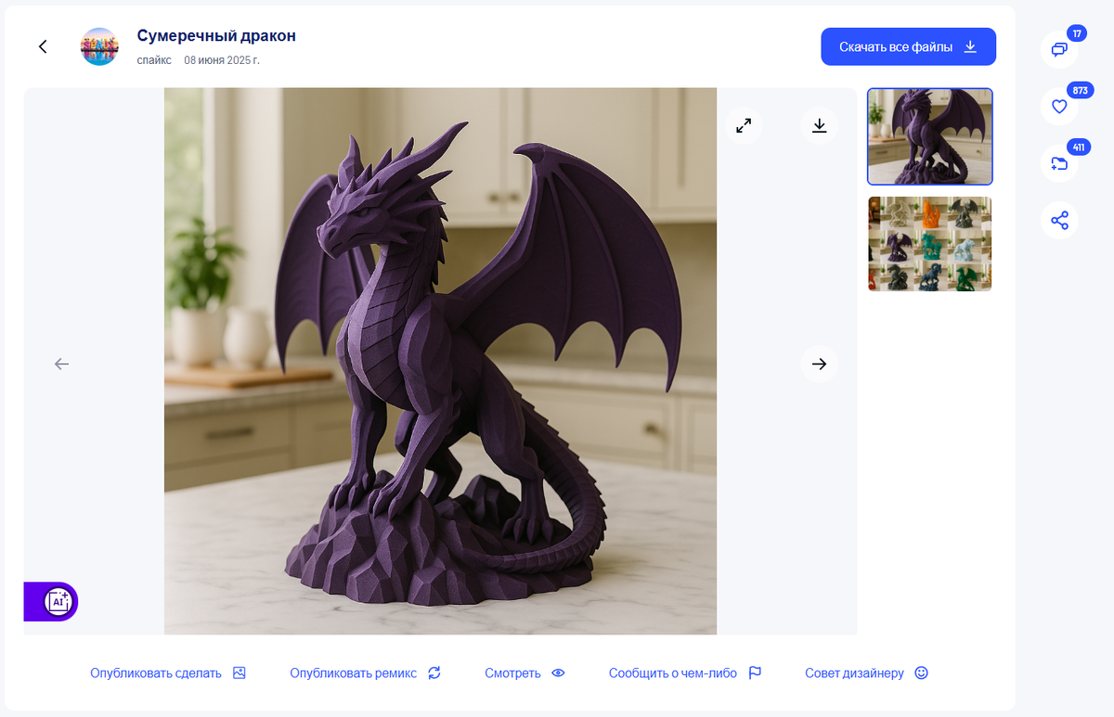Click the Скачать все файлы button

(908, 46)
